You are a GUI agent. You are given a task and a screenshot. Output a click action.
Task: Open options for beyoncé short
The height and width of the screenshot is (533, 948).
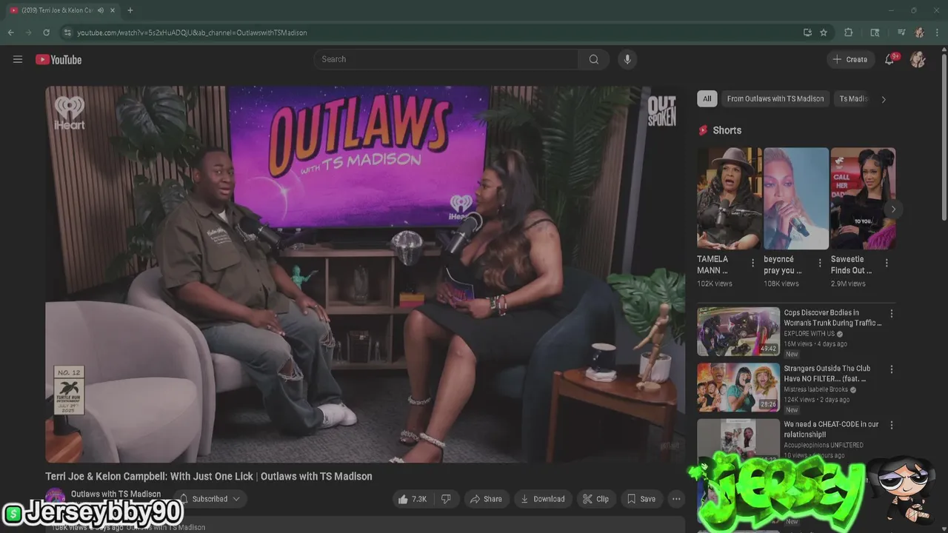coord(820,263)
